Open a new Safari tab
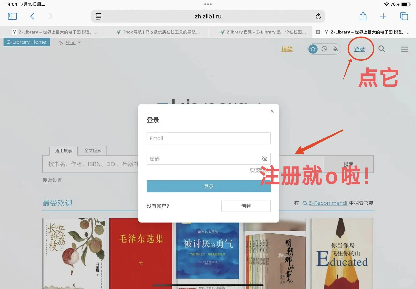The image size is (416, 289). pyautogui.click(x=383, y=16)
